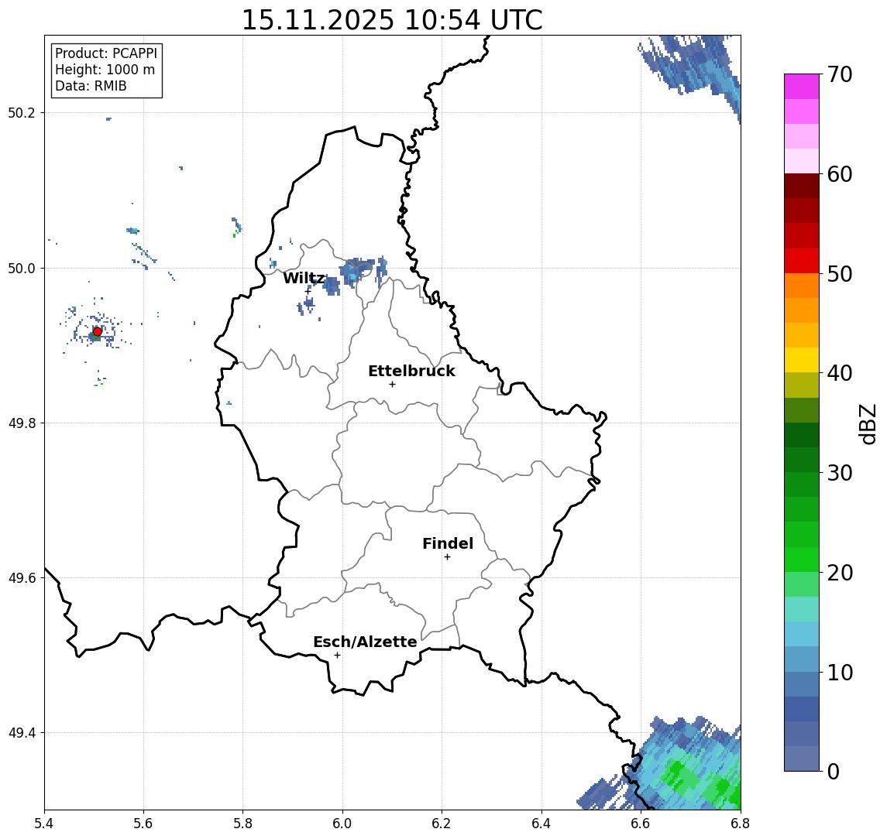Click the cross marker below Wiltz
The width and height of the screenshot is (887, 839).
(308, 291)
